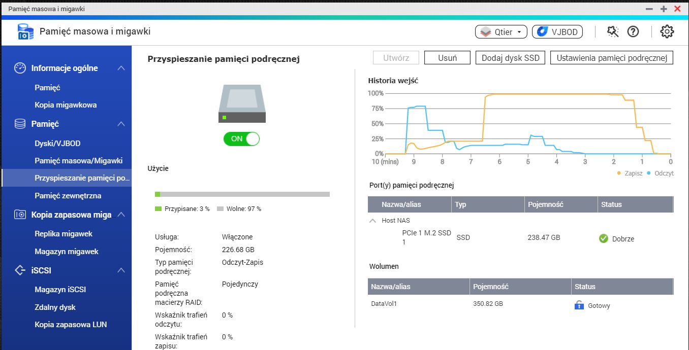This screenshot has height=350, width=689.
Task: Collapse the Informacje ogólne section chevron
Action: coord(121,68)
